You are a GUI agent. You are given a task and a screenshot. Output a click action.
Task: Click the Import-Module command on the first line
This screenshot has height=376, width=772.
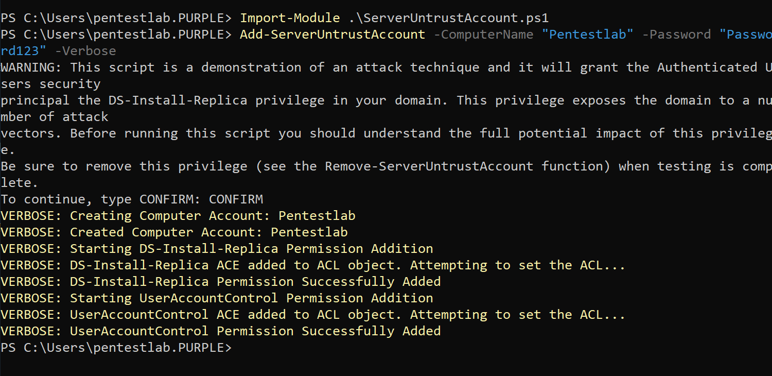tap(290, 18)
